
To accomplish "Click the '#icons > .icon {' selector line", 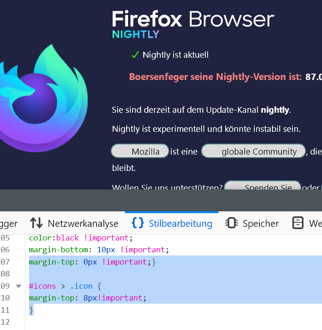I will coord(65,286).
